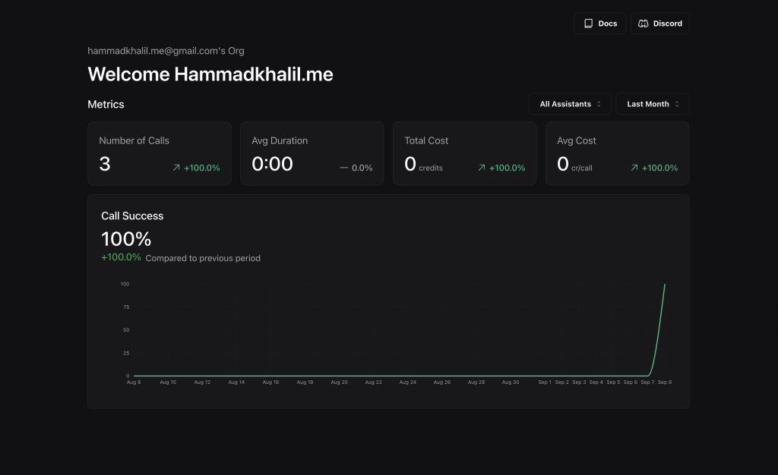Click the Avg Cost trend arrow icon
This screenshot has width=778, height=475.
point(634,168)
